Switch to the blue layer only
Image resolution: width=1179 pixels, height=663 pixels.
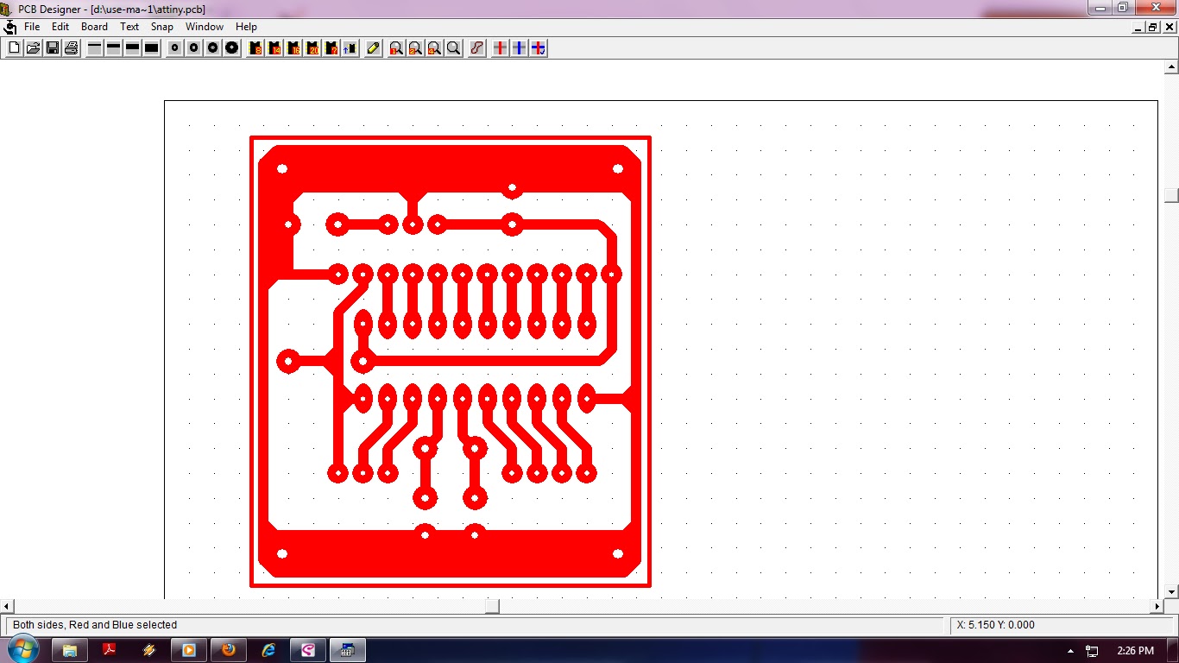click(x=519, y=48)
